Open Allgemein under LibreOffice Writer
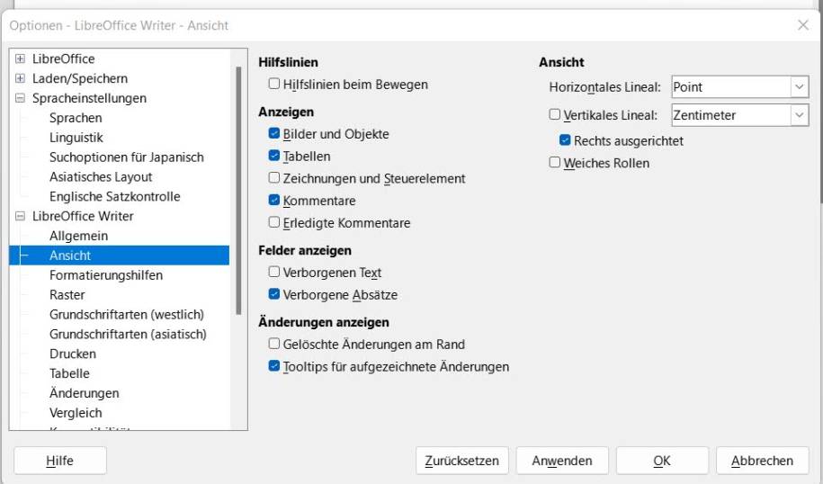This screenshot has height=484, width=823. click(79, 237)
